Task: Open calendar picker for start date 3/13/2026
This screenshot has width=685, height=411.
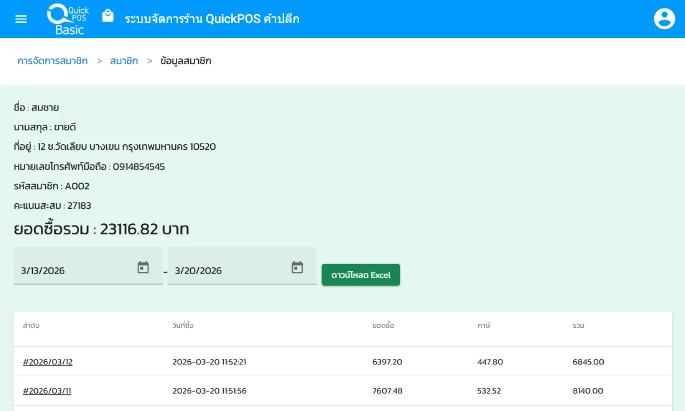Action: 143,267
